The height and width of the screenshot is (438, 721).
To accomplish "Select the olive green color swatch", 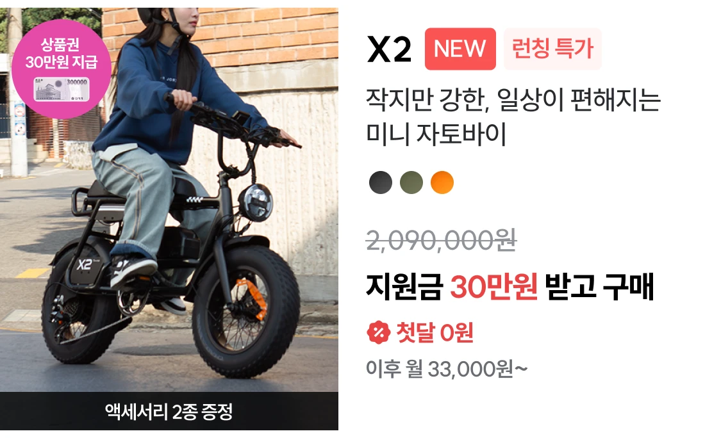I will click(x=411, y=182).
